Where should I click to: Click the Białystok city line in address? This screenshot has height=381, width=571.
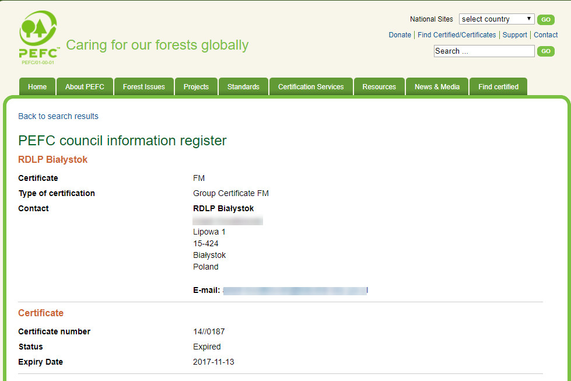pos(209,256)
